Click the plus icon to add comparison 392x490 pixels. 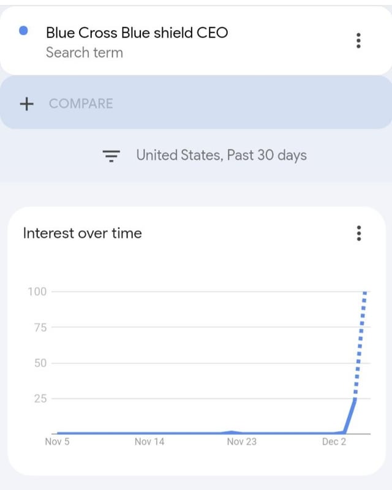tap(26, 104)
